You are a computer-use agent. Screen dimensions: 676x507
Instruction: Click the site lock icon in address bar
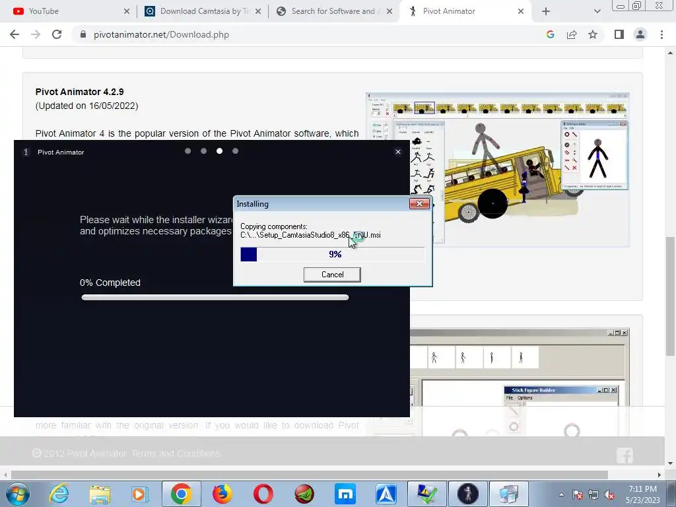83,34
